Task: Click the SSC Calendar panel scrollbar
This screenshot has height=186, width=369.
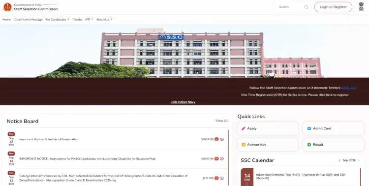Action: pyautogui.click(x=360, y=177)
